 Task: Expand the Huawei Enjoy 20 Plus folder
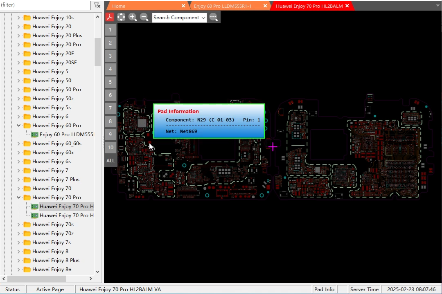tap(18, 36)
